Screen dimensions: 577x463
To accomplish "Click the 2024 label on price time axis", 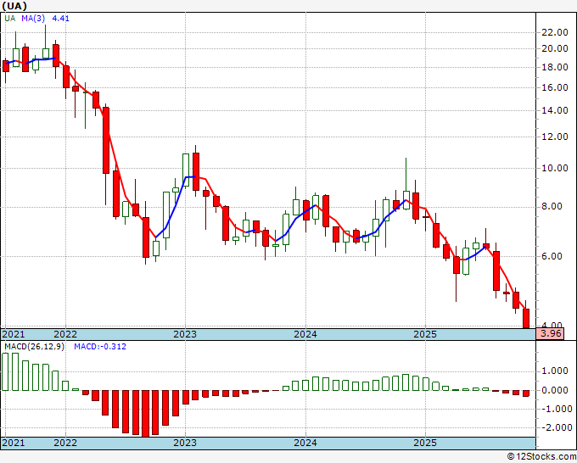I will [x=305, y=334].
